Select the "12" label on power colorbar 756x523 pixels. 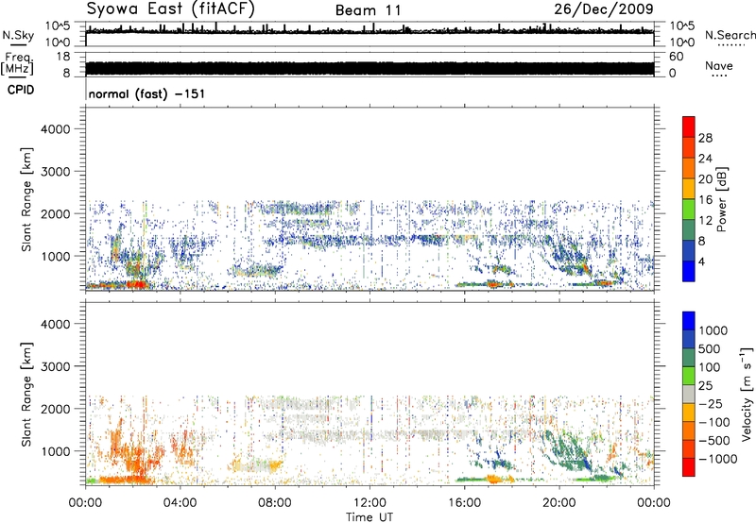(x=705, y=221)
